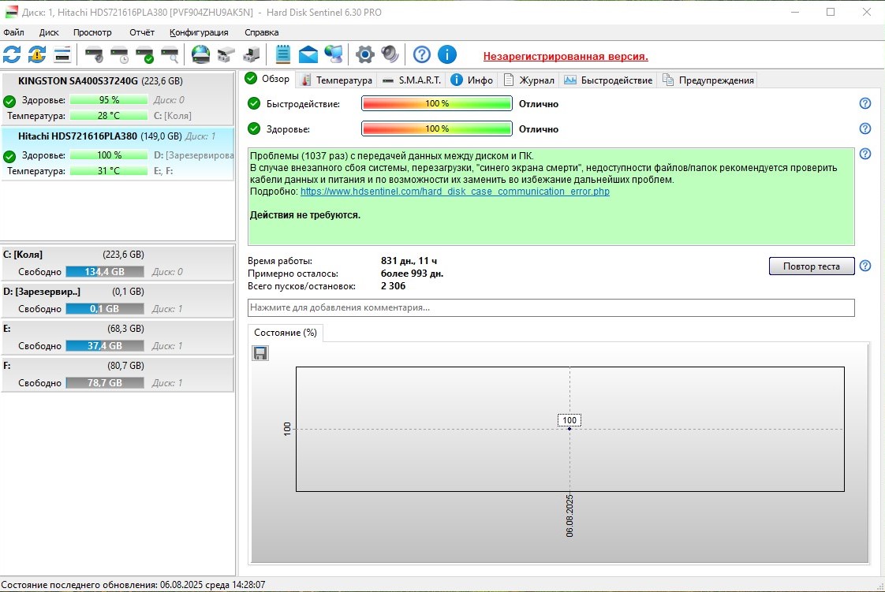Viewport: 885px width, 592px height.
Task: Click the globe over disk toolbar icon
Action: [200, 54]
